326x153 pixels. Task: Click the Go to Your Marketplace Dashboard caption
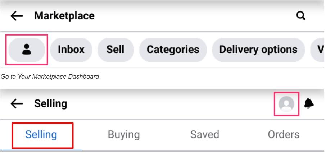(50, 76)
